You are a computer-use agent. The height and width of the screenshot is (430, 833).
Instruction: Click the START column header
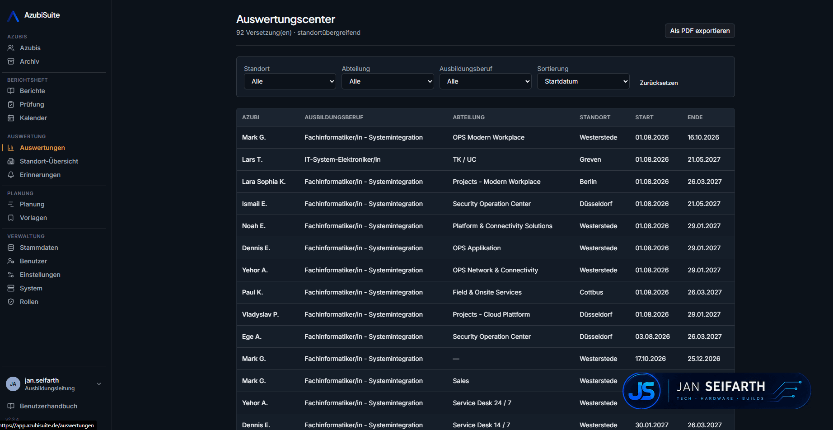click(x=644, y=117)
